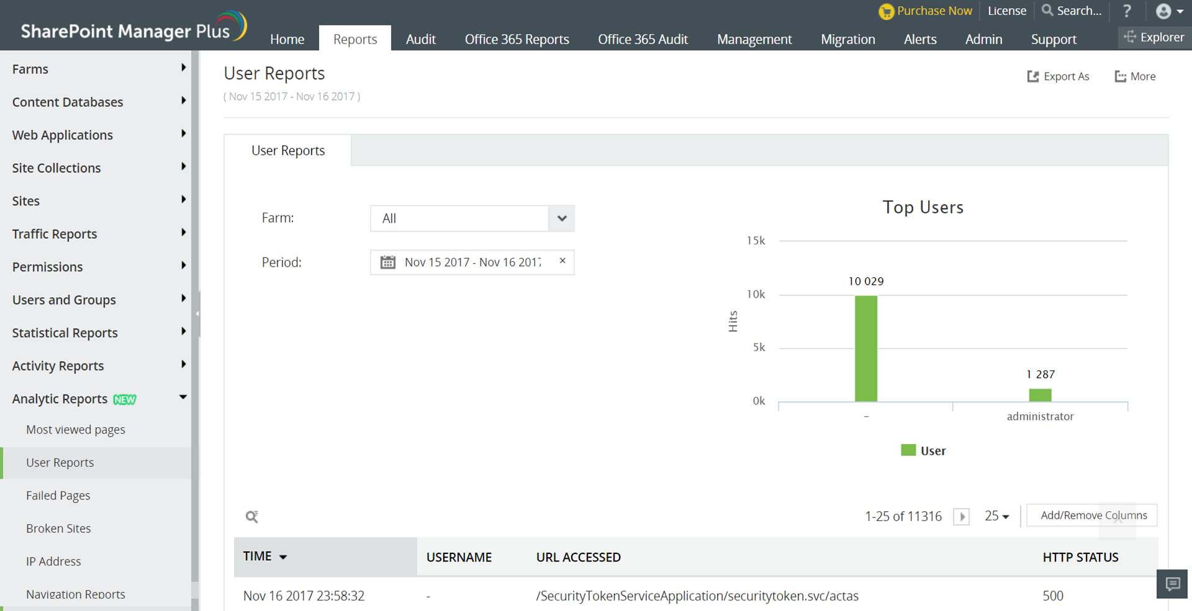The width and height of the screenshot is (1192, 611).
Task: Sort by the USERNAME column header
Action: (459, 557)
